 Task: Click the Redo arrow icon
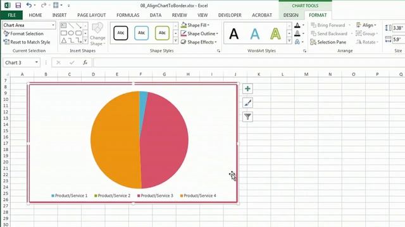click(44, 5)
